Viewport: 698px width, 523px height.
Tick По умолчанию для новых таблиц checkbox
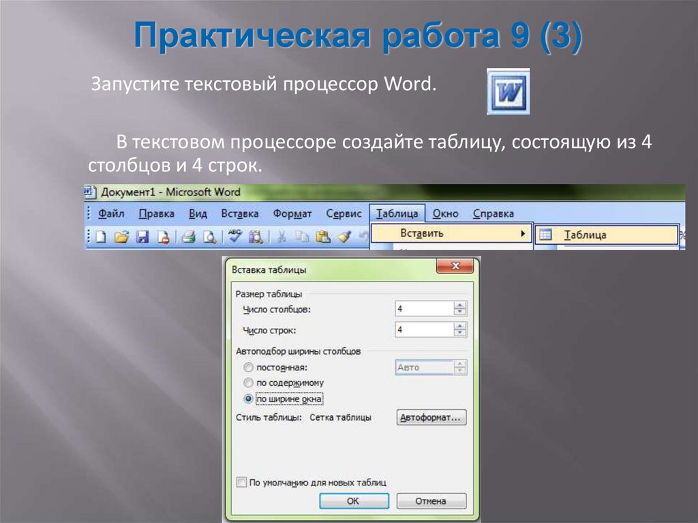coord(241,482)
